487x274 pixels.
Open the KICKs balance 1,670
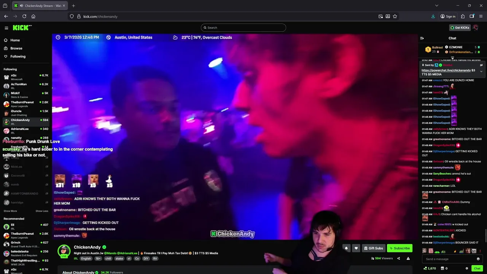pyautogui.click(x=430, y=268)
